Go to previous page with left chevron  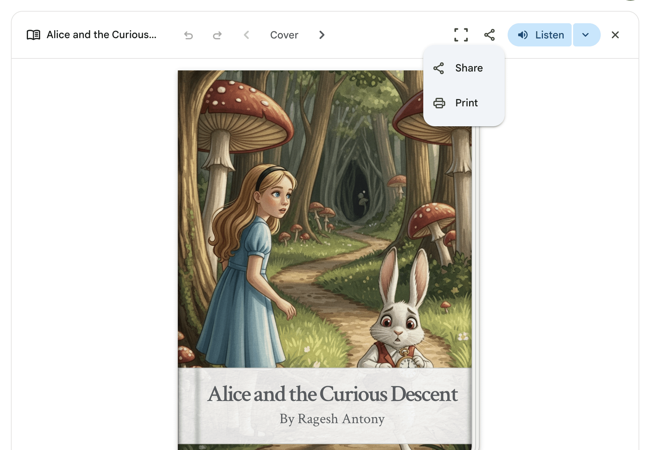[246, 35]
